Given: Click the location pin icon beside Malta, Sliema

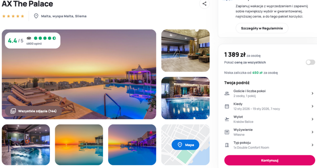Looking at the screenshot, I should click(36, 16).
